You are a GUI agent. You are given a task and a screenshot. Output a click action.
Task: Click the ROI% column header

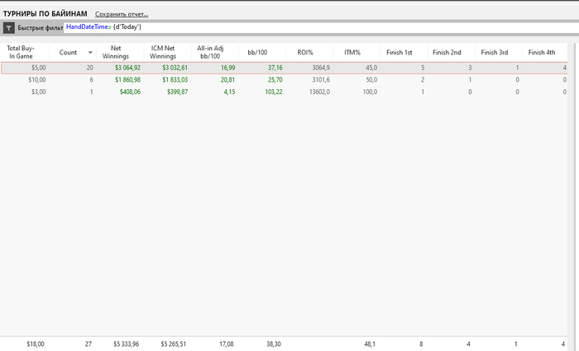pos(305,52)
